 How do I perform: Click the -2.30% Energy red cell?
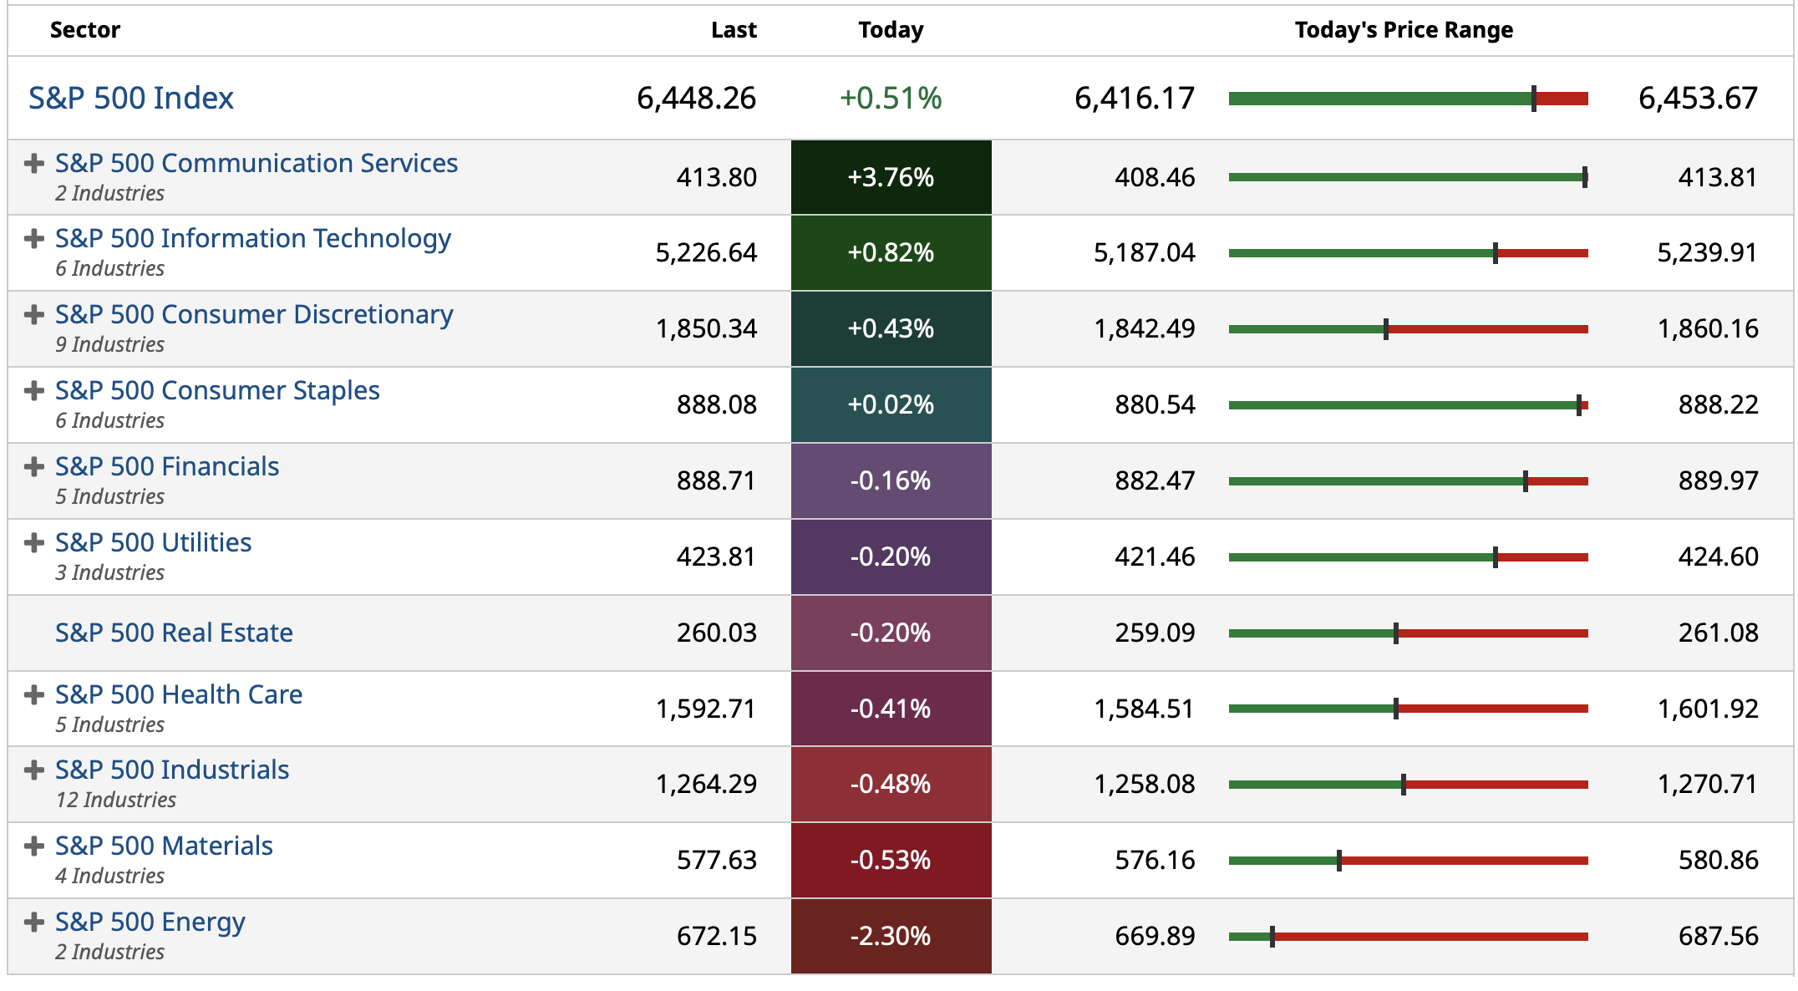891,936
